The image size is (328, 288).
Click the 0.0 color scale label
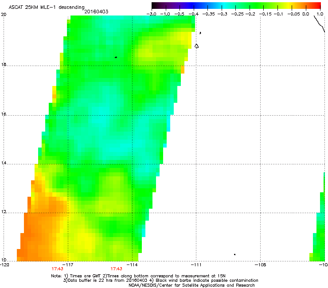(306, 14)
